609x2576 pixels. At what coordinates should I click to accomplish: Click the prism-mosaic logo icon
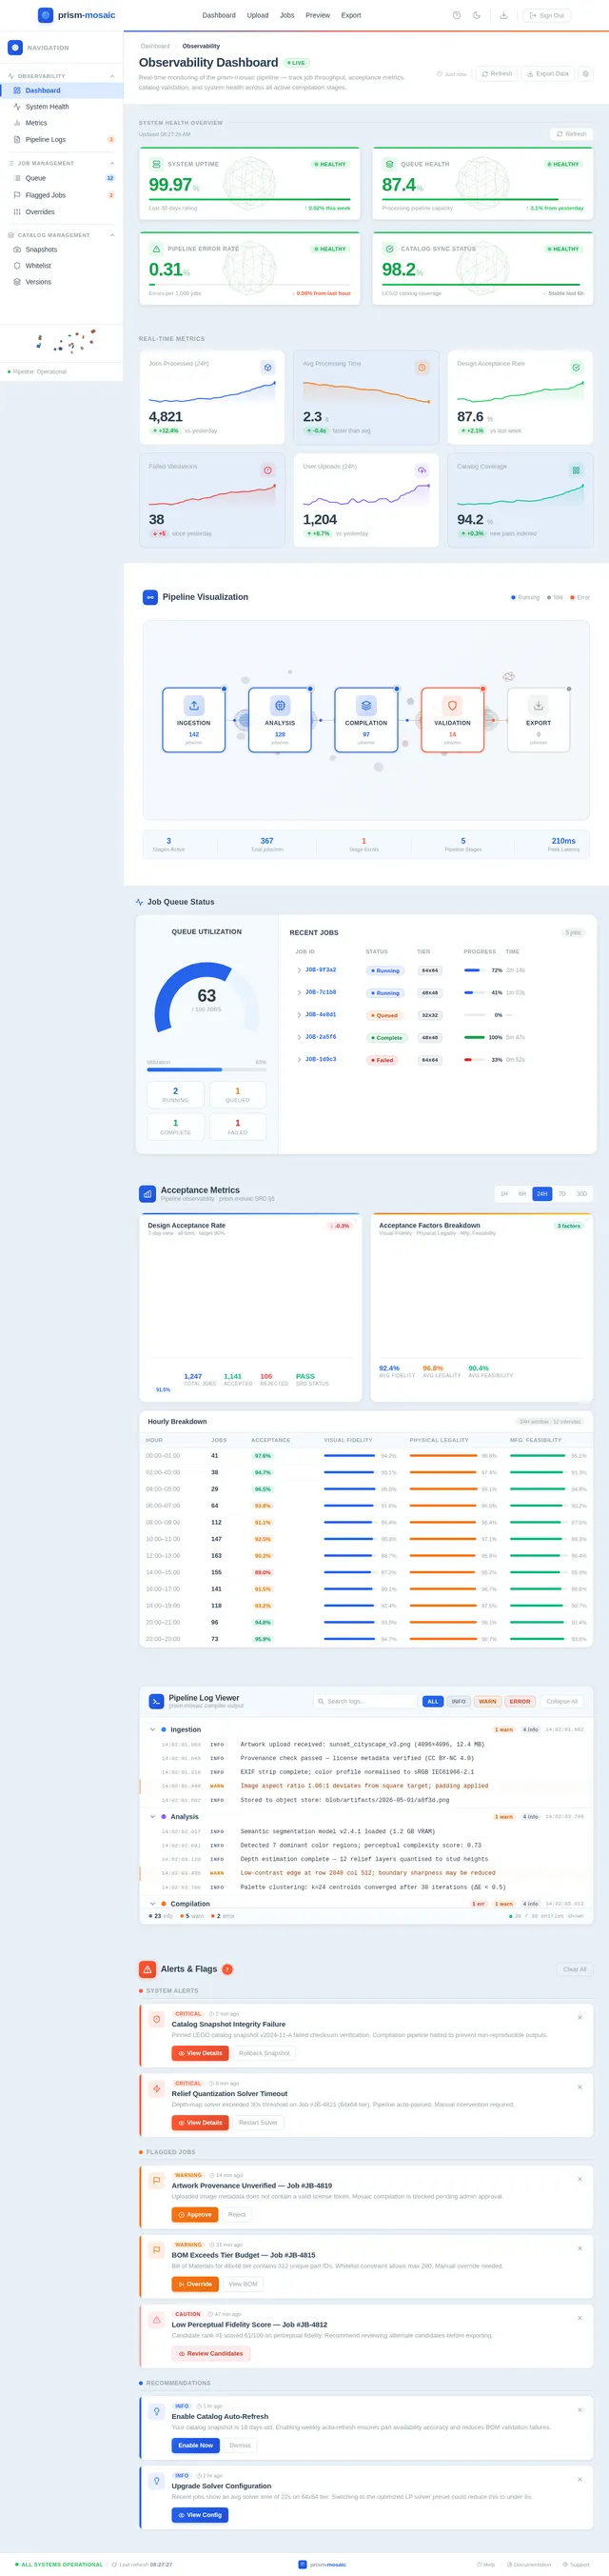45,15
